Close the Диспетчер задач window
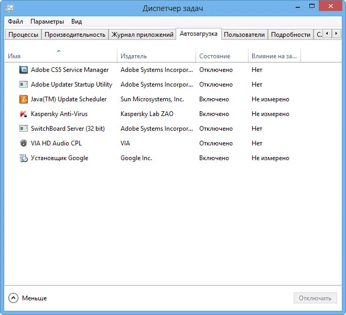This screenshot has height=315, width=346. pos(330,6)
